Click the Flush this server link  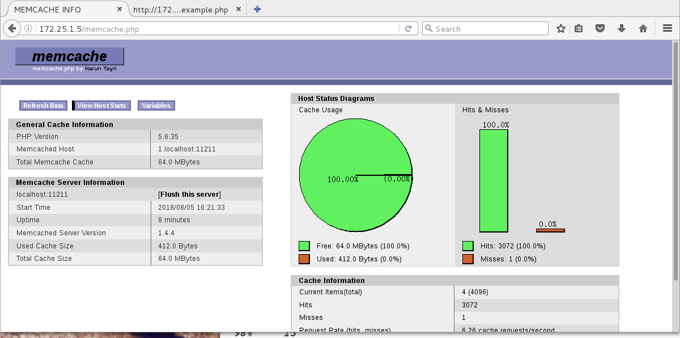(189, 195)
